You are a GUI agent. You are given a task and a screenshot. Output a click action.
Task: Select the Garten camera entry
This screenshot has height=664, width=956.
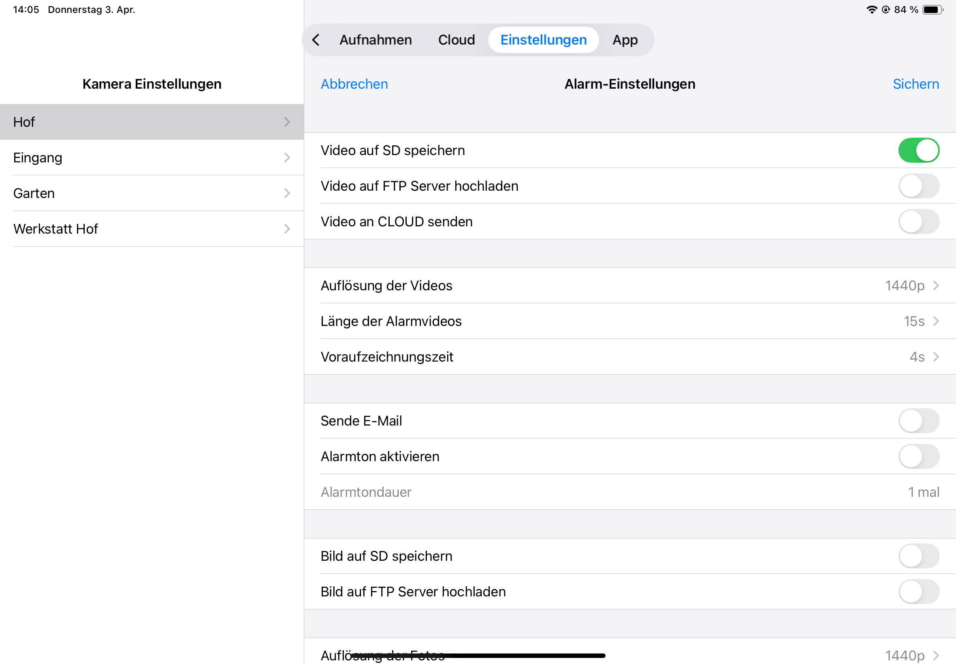(152, 193)
